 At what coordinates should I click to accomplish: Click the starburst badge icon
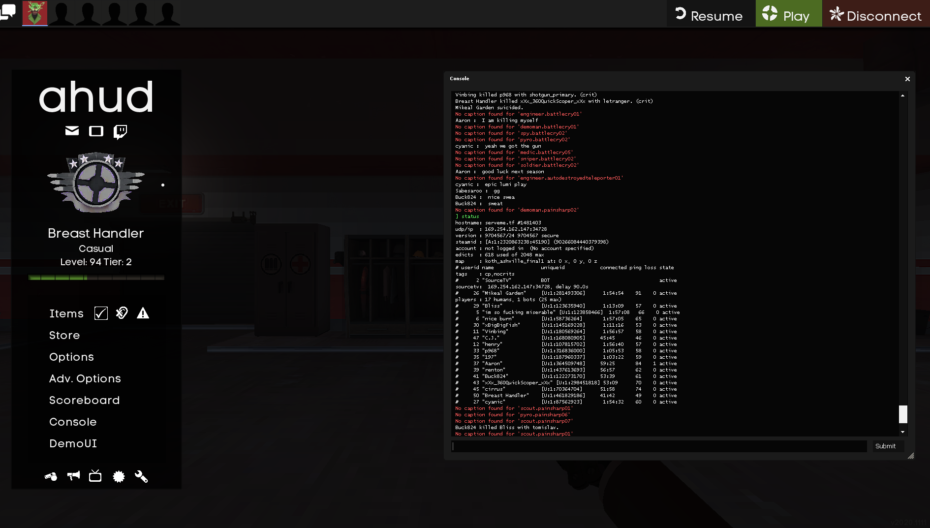point(119,476)
